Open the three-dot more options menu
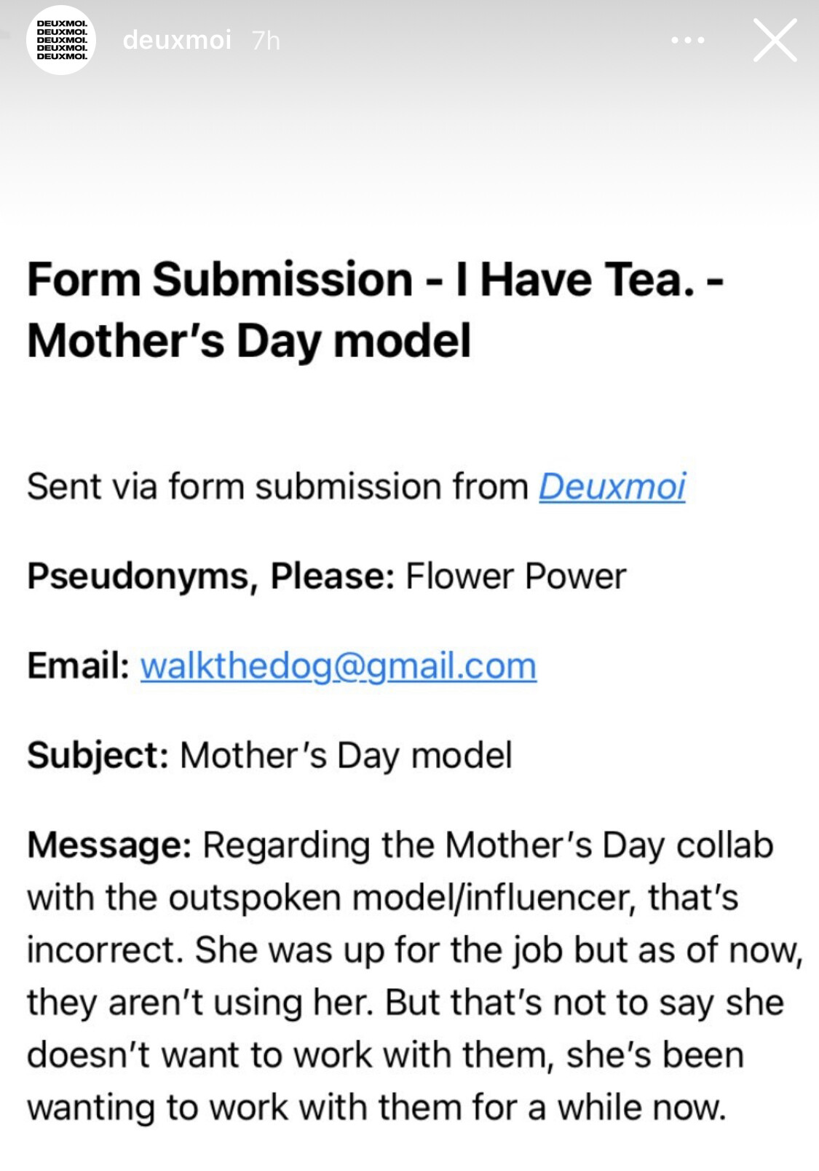Image resolution: width=819 pixels, height=1171 pixels. [x=687, y=40]
